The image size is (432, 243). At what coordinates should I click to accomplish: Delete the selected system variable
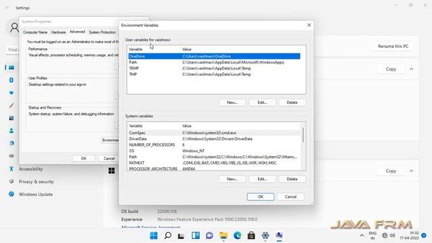[x=292, y=179]
